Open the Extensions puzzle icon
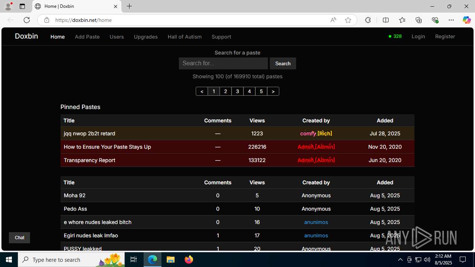 tap(368, 20)
